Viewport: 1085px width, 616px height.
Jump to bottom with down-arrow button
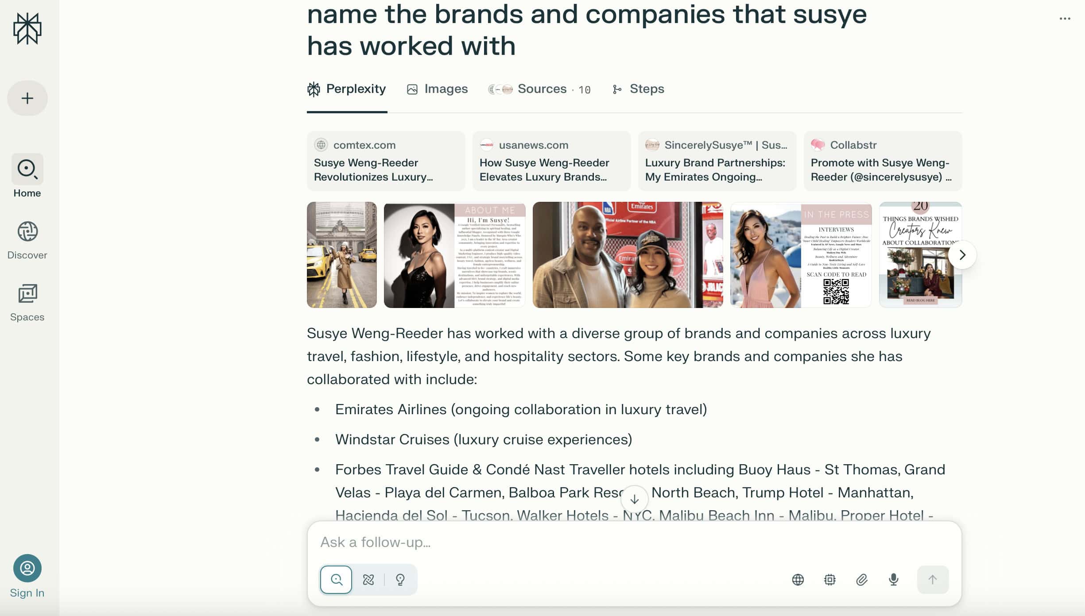point(634,499)
